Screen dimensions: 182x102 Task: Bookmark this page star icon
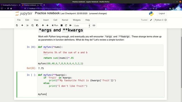[156, 8]
